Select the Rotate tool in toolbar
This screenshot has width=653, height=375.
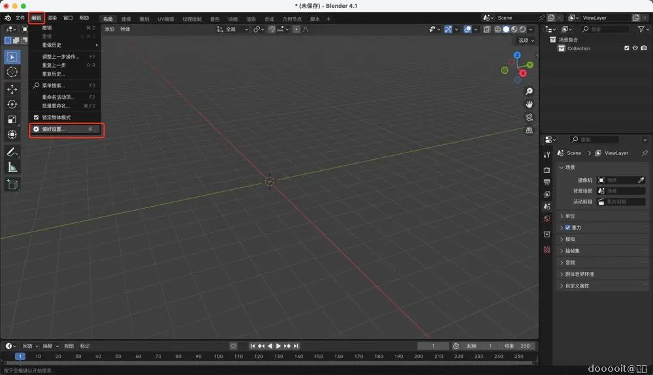coord(12,104)
